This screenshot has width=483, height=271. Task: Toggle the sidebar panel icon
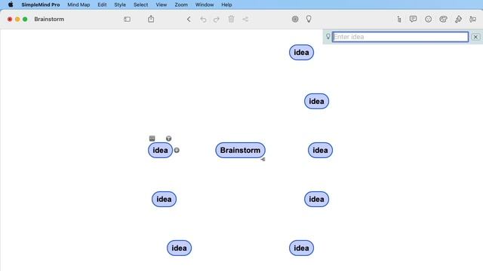click(127, 19)
